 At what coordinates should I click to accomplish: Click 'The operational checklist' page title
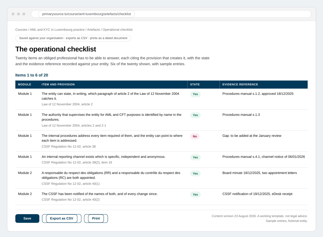56,49
